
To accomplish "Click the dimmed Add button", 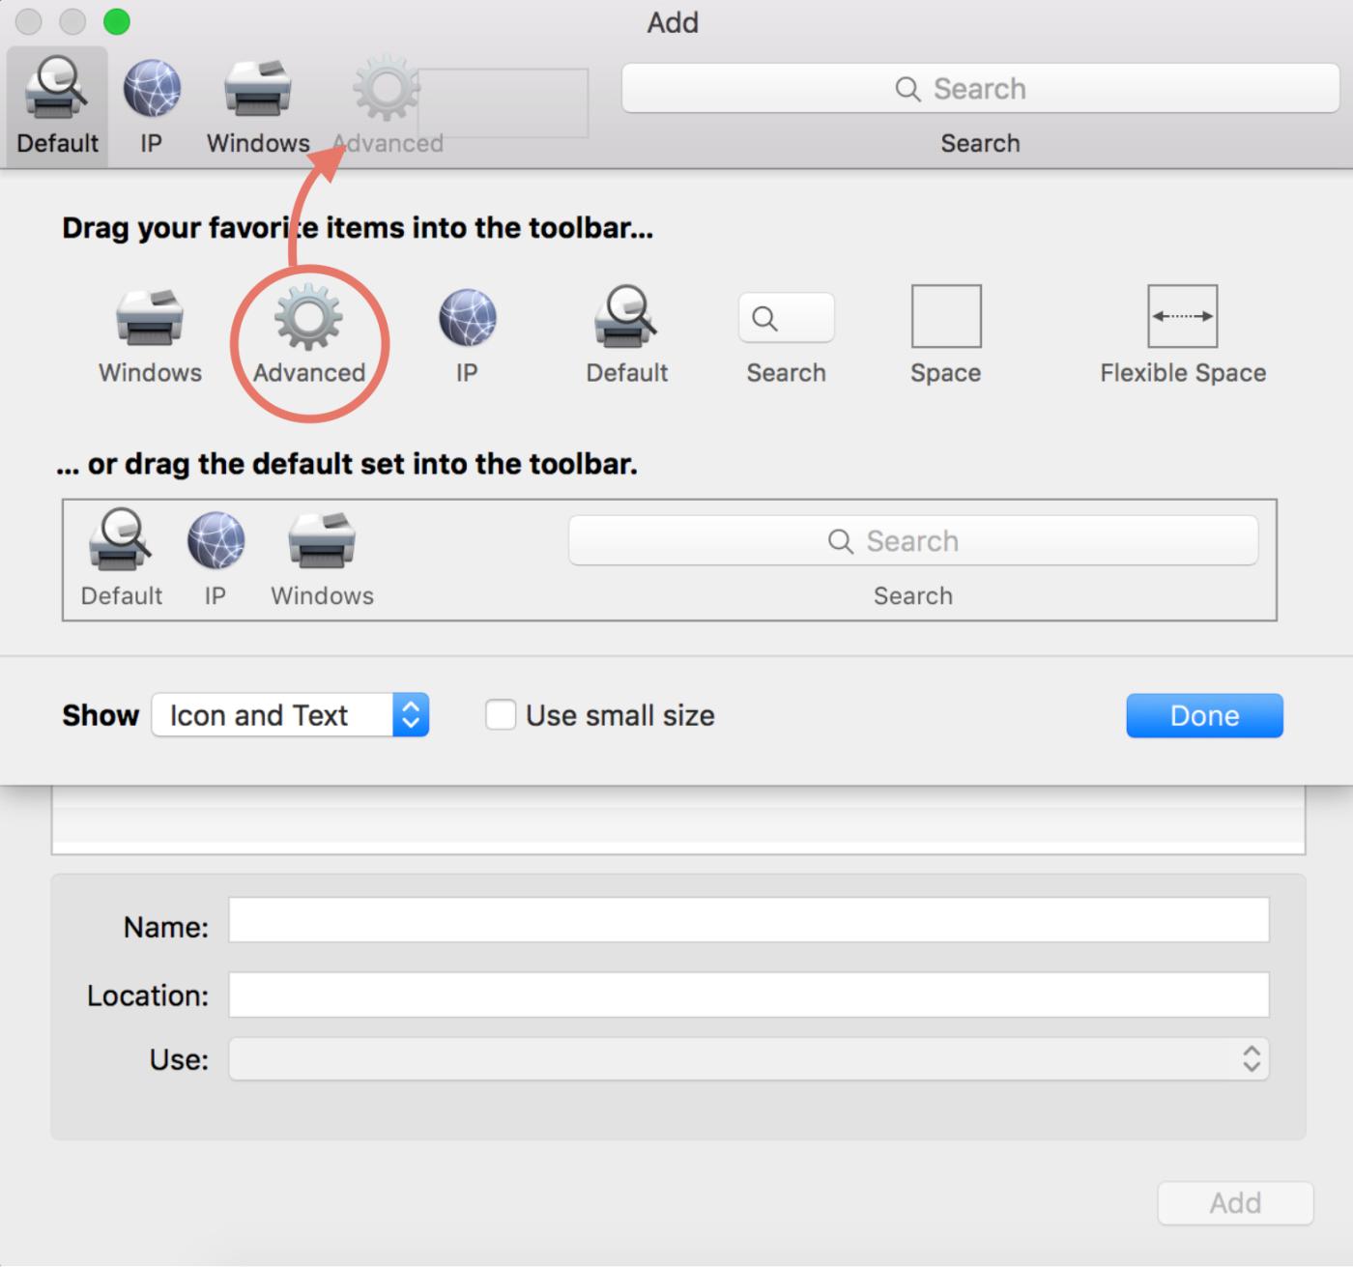I will pyautogui.click(x=1235, y=1203).
